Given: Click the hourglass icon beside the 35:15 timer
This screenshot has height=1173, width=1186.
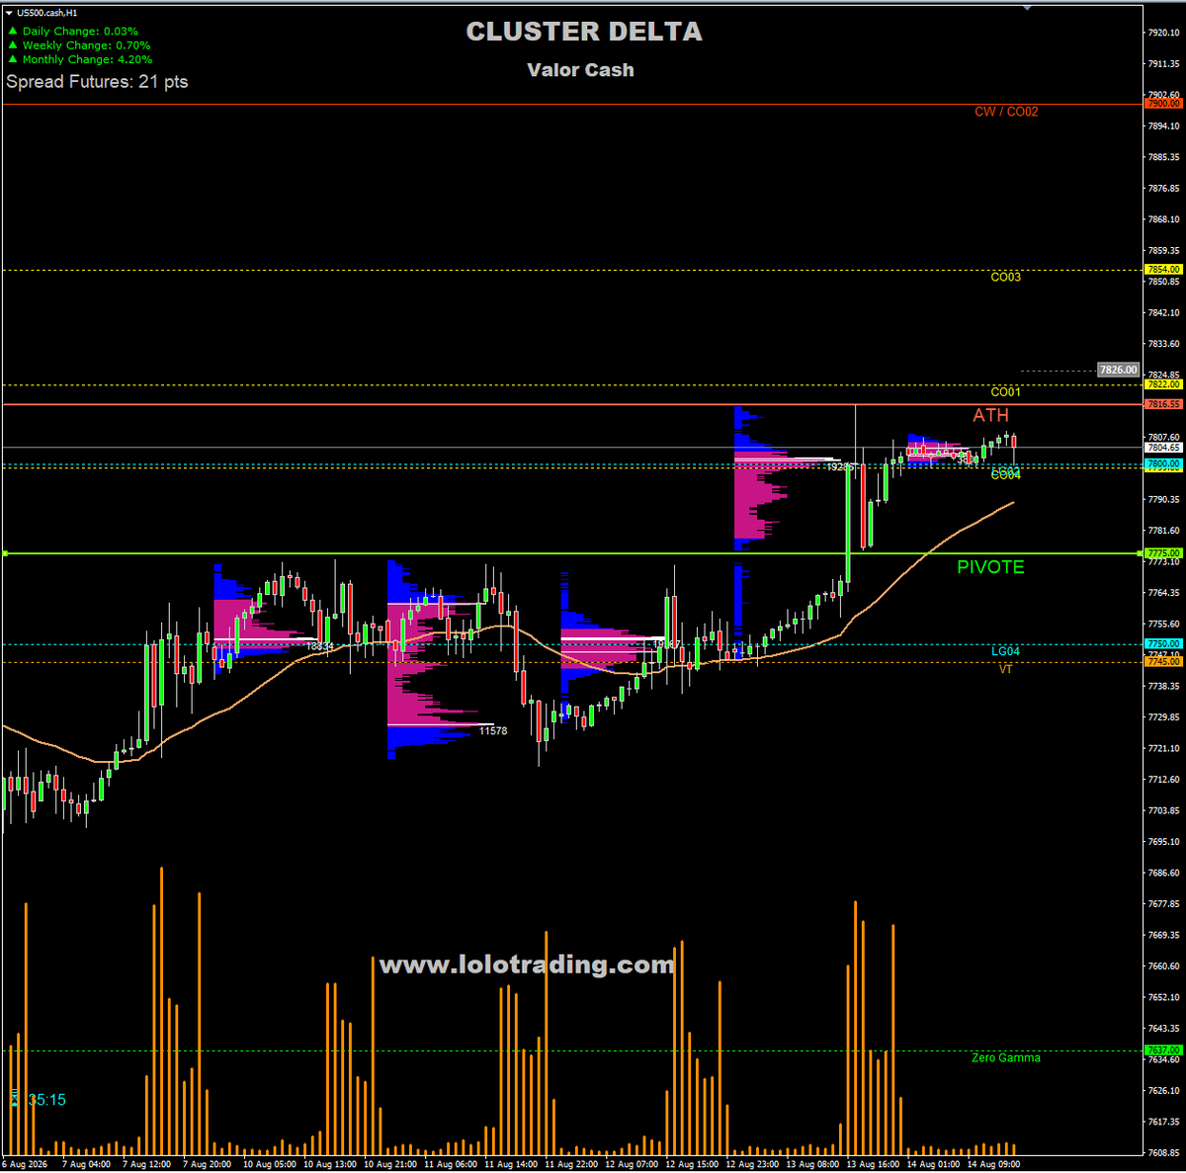Looking at the screenshot, I should (15, 1098).
